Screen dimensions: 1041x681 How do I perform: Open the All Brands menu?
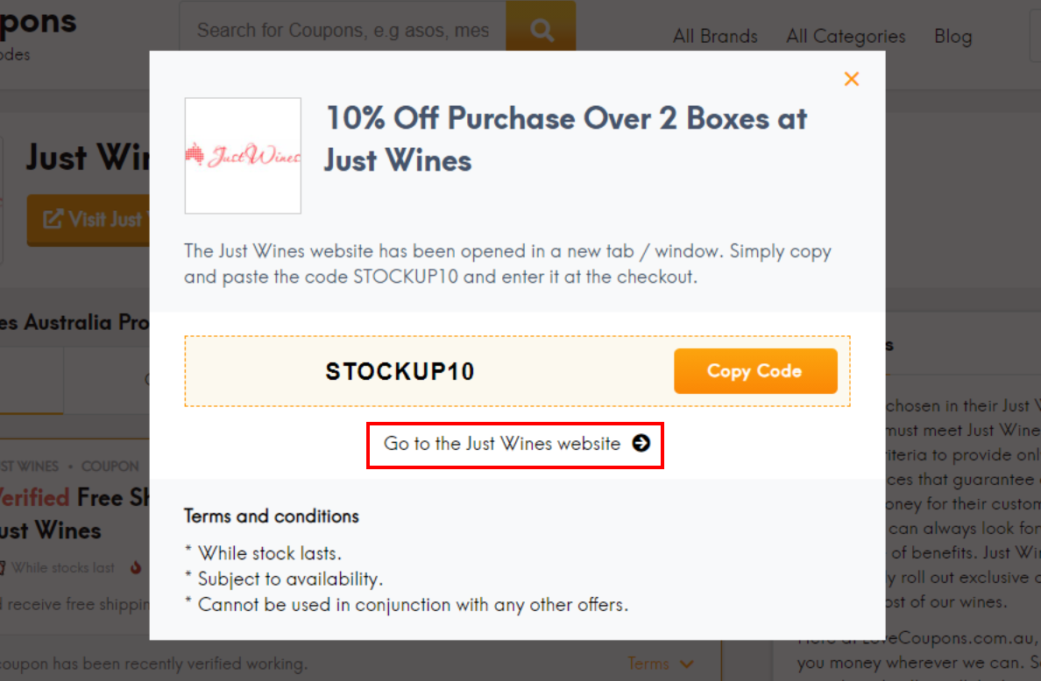[715, 37]
